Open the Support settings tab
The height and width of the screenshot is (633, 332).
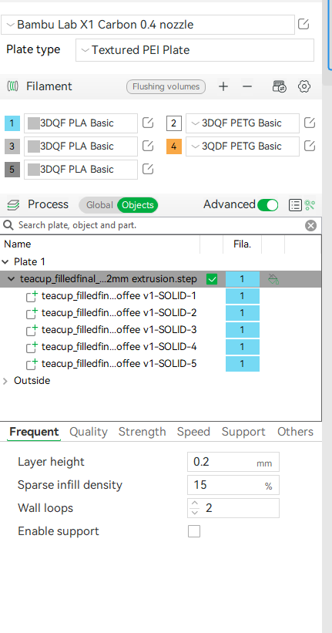pos(243,432)
